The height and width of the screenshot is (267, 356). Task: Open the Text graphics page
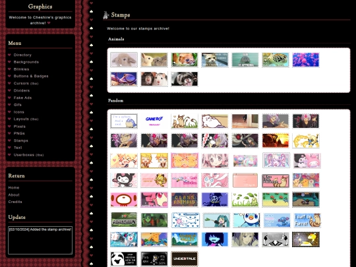click(x=18, y=148)
